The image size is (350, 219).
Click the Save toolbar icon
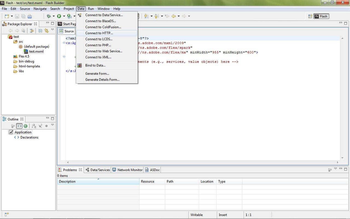(17, 16)
